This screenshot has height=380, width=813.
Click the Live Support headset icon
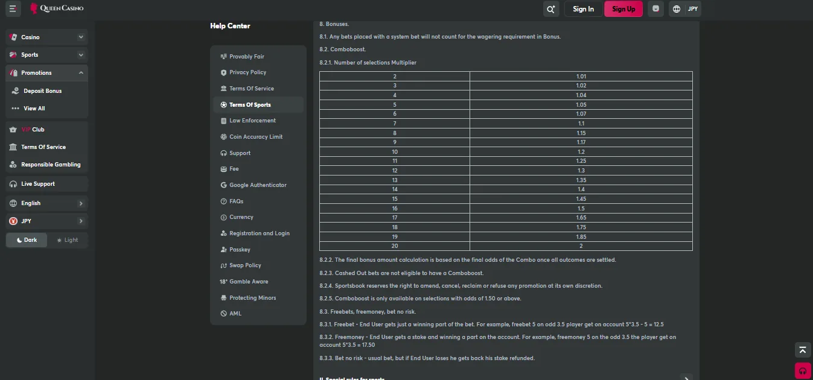(x=13, y=184)
